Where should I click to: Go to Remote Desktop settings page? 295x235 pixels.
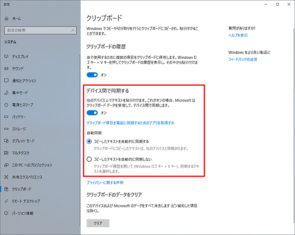(26, 201)
